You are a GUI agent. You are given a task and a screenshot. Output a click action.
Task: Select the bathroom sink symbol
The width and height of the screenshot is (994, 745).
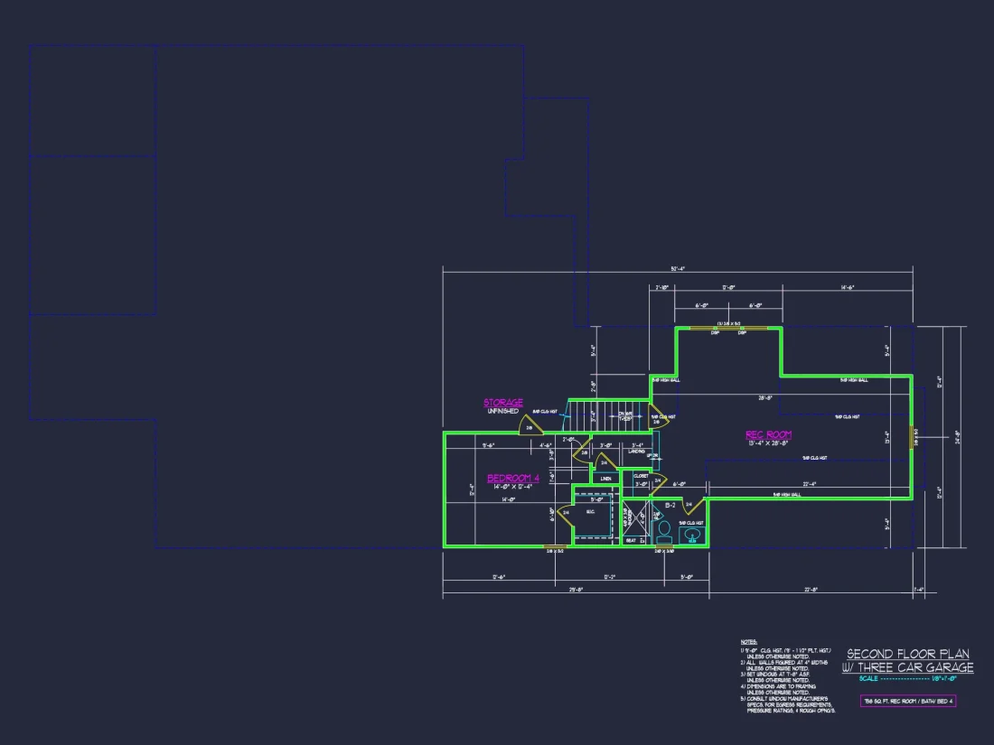(x=693, y=536)
